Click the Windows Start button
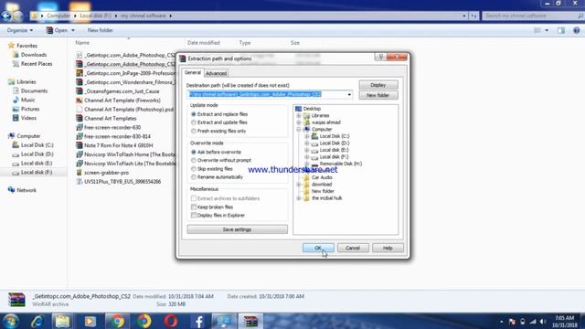The height and width of the screenshot is (329, 585). click(10, 321)
